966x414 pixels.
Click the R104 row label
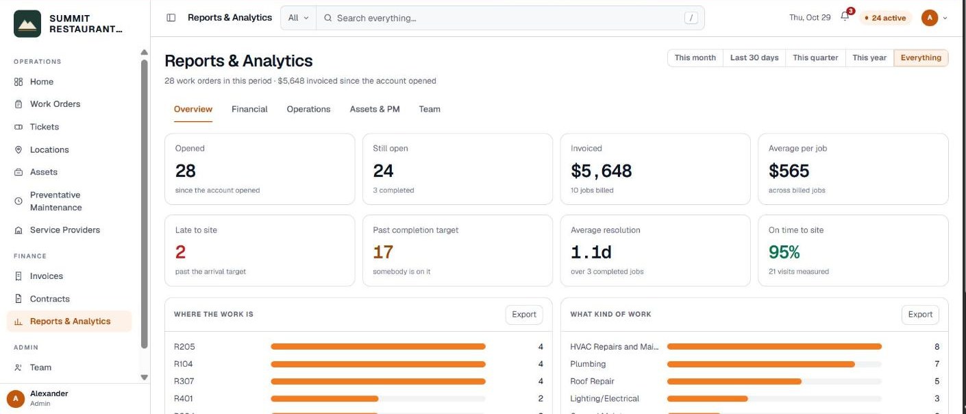[x=184, y=364]
